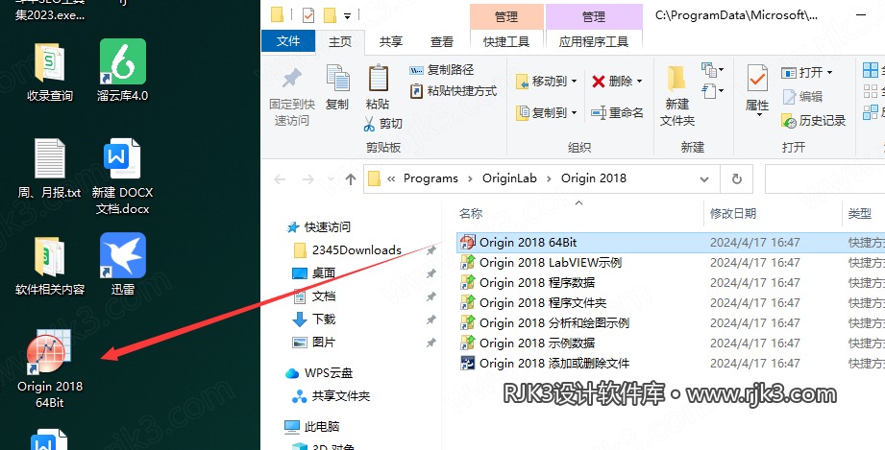The width and height of the screenshot is (885, 450).
Task: Open the 属性 dropdown arrow
Action: (758, 115)
